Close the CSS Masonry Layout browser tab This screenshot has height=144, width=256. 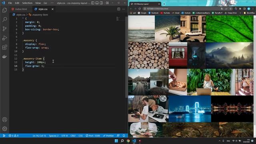[159, 4]
